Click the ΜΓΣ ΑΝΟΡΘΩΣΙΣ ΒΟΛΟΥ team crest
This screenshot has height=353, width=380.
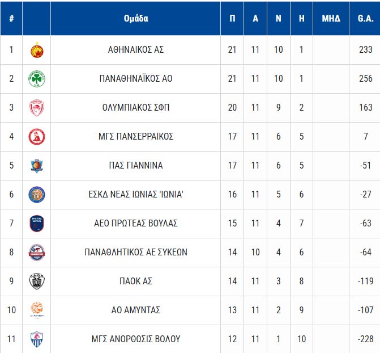(x=37, y=339)
